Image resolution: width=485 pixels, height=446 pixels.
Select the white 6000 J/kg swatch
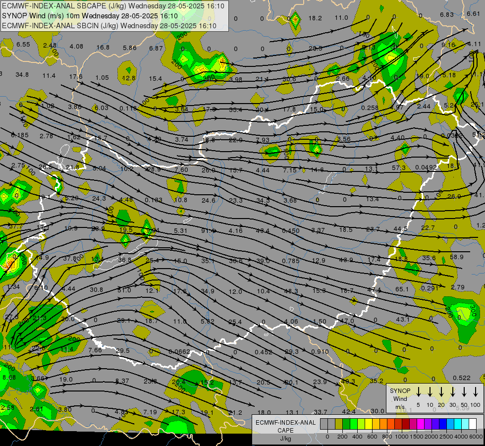[473, 424]
